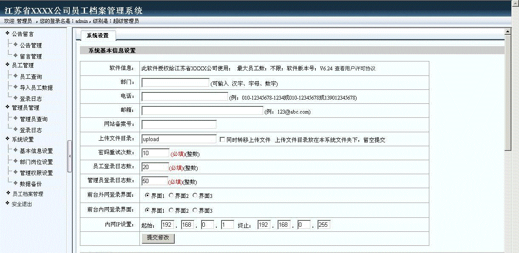
Task: Click the diamond icon beside 员工档案管理
Action: (7, 193)
